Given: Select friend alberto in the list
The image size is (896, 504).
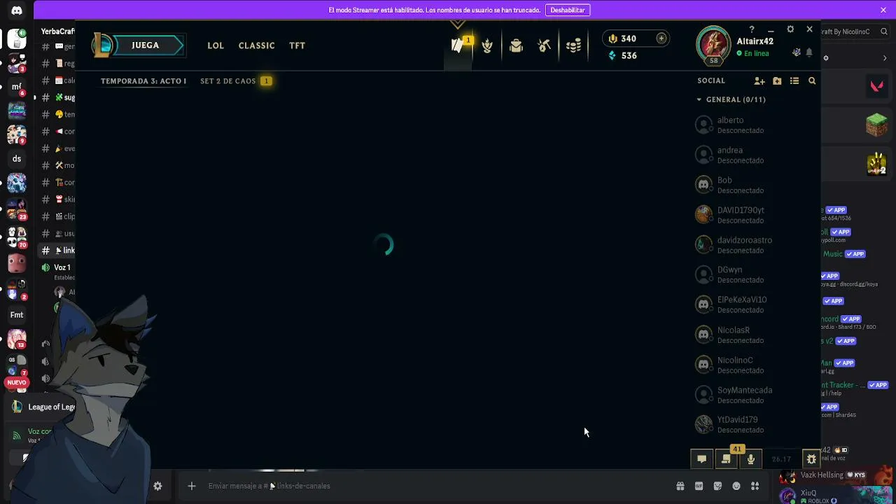Looking at the screenshot, I should 755,125.
